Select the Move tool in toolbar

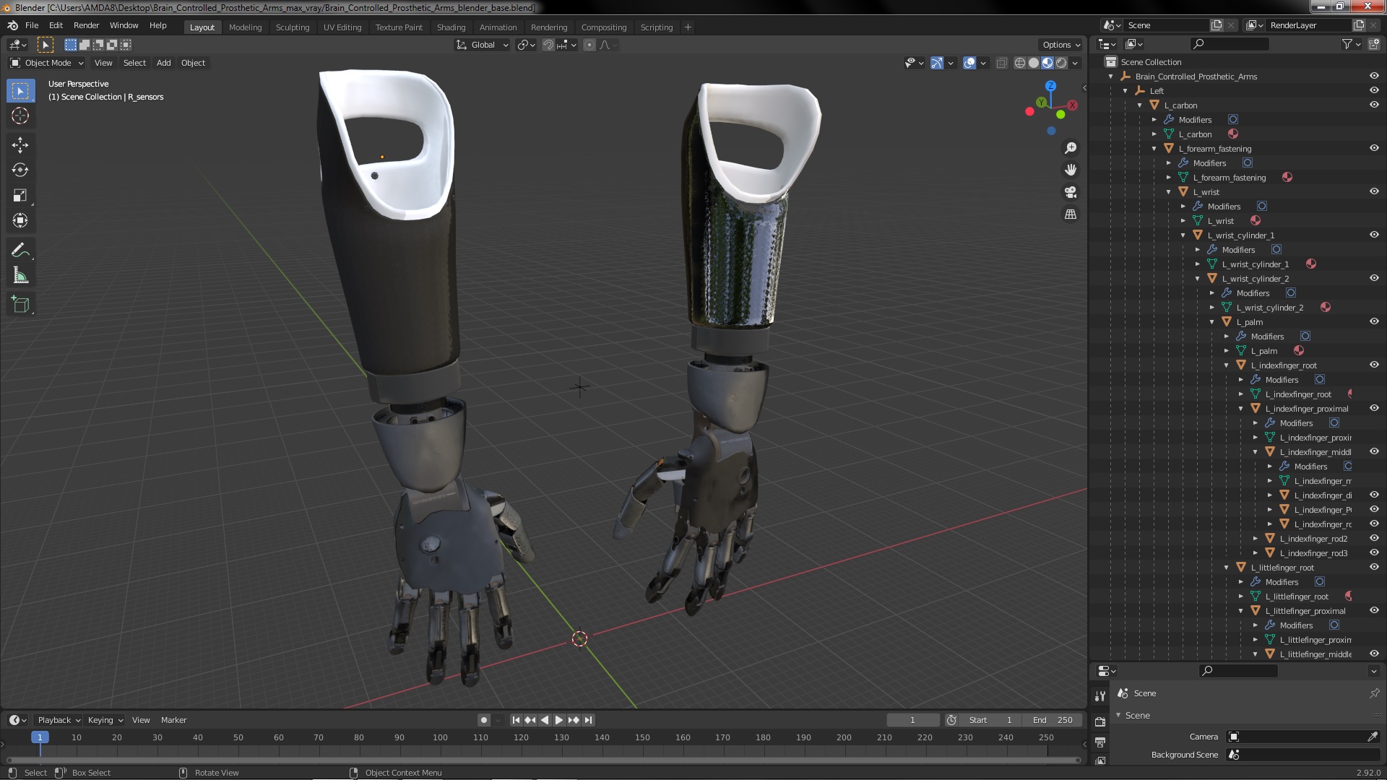point(20,145)
